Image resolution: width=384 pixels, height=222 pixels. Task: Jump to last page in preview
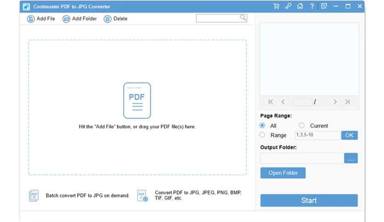348,102
